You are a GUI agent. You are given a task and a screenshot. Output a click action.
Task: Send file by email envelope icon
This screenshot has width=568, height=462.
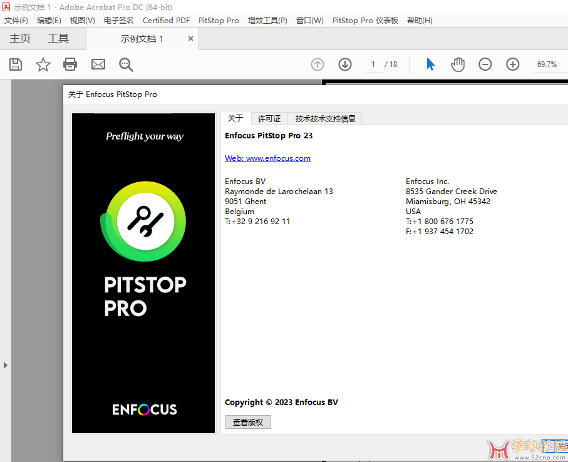click(98, 64)
